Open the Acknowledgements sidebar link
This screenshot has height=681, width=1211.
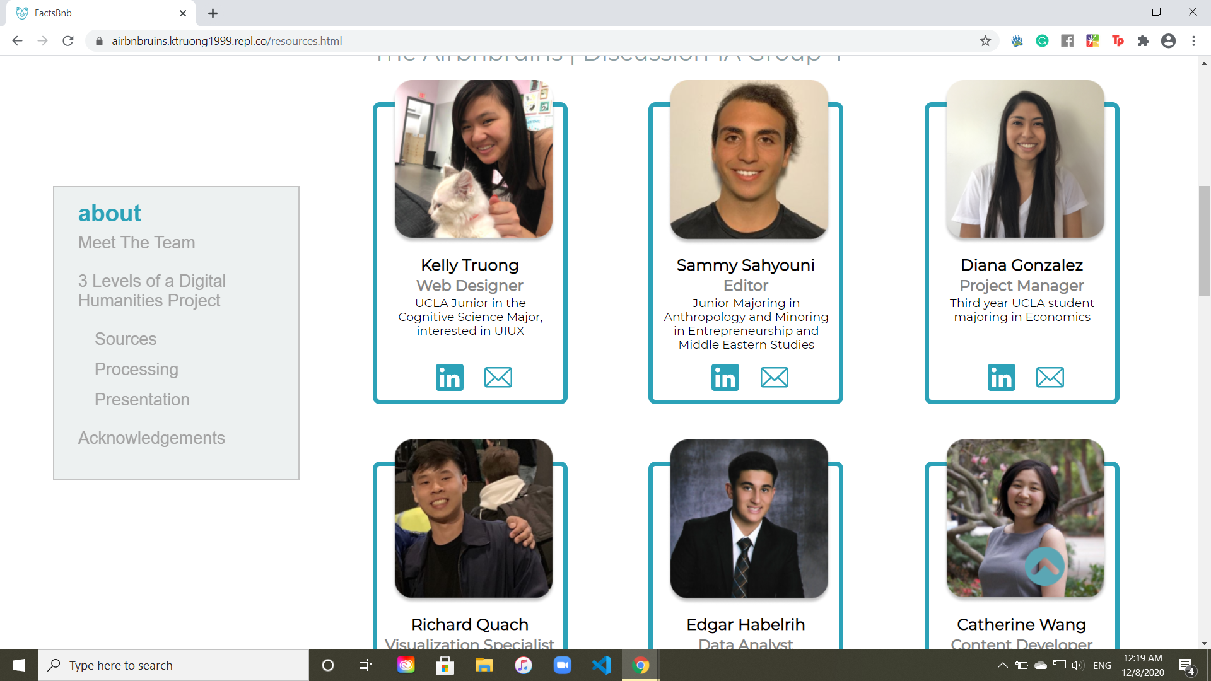(151, 438)
